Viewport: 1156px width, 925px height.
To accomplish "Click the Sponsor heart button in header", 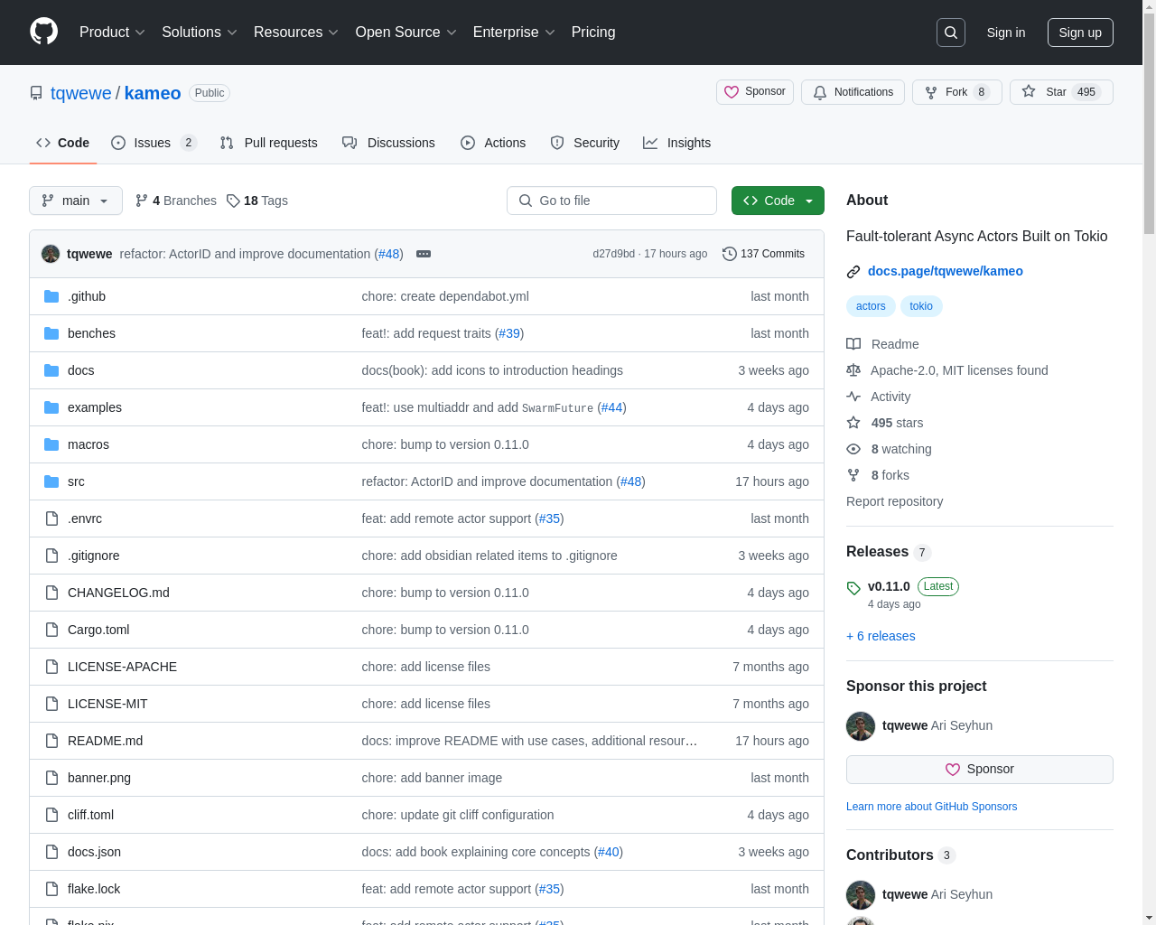I will [x=755, y=92].
